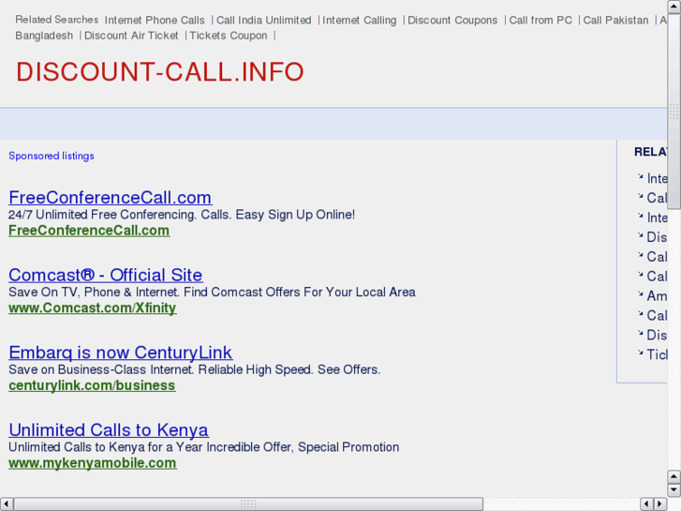Open sidebar link starting with Tic

(x=657, y=354)
